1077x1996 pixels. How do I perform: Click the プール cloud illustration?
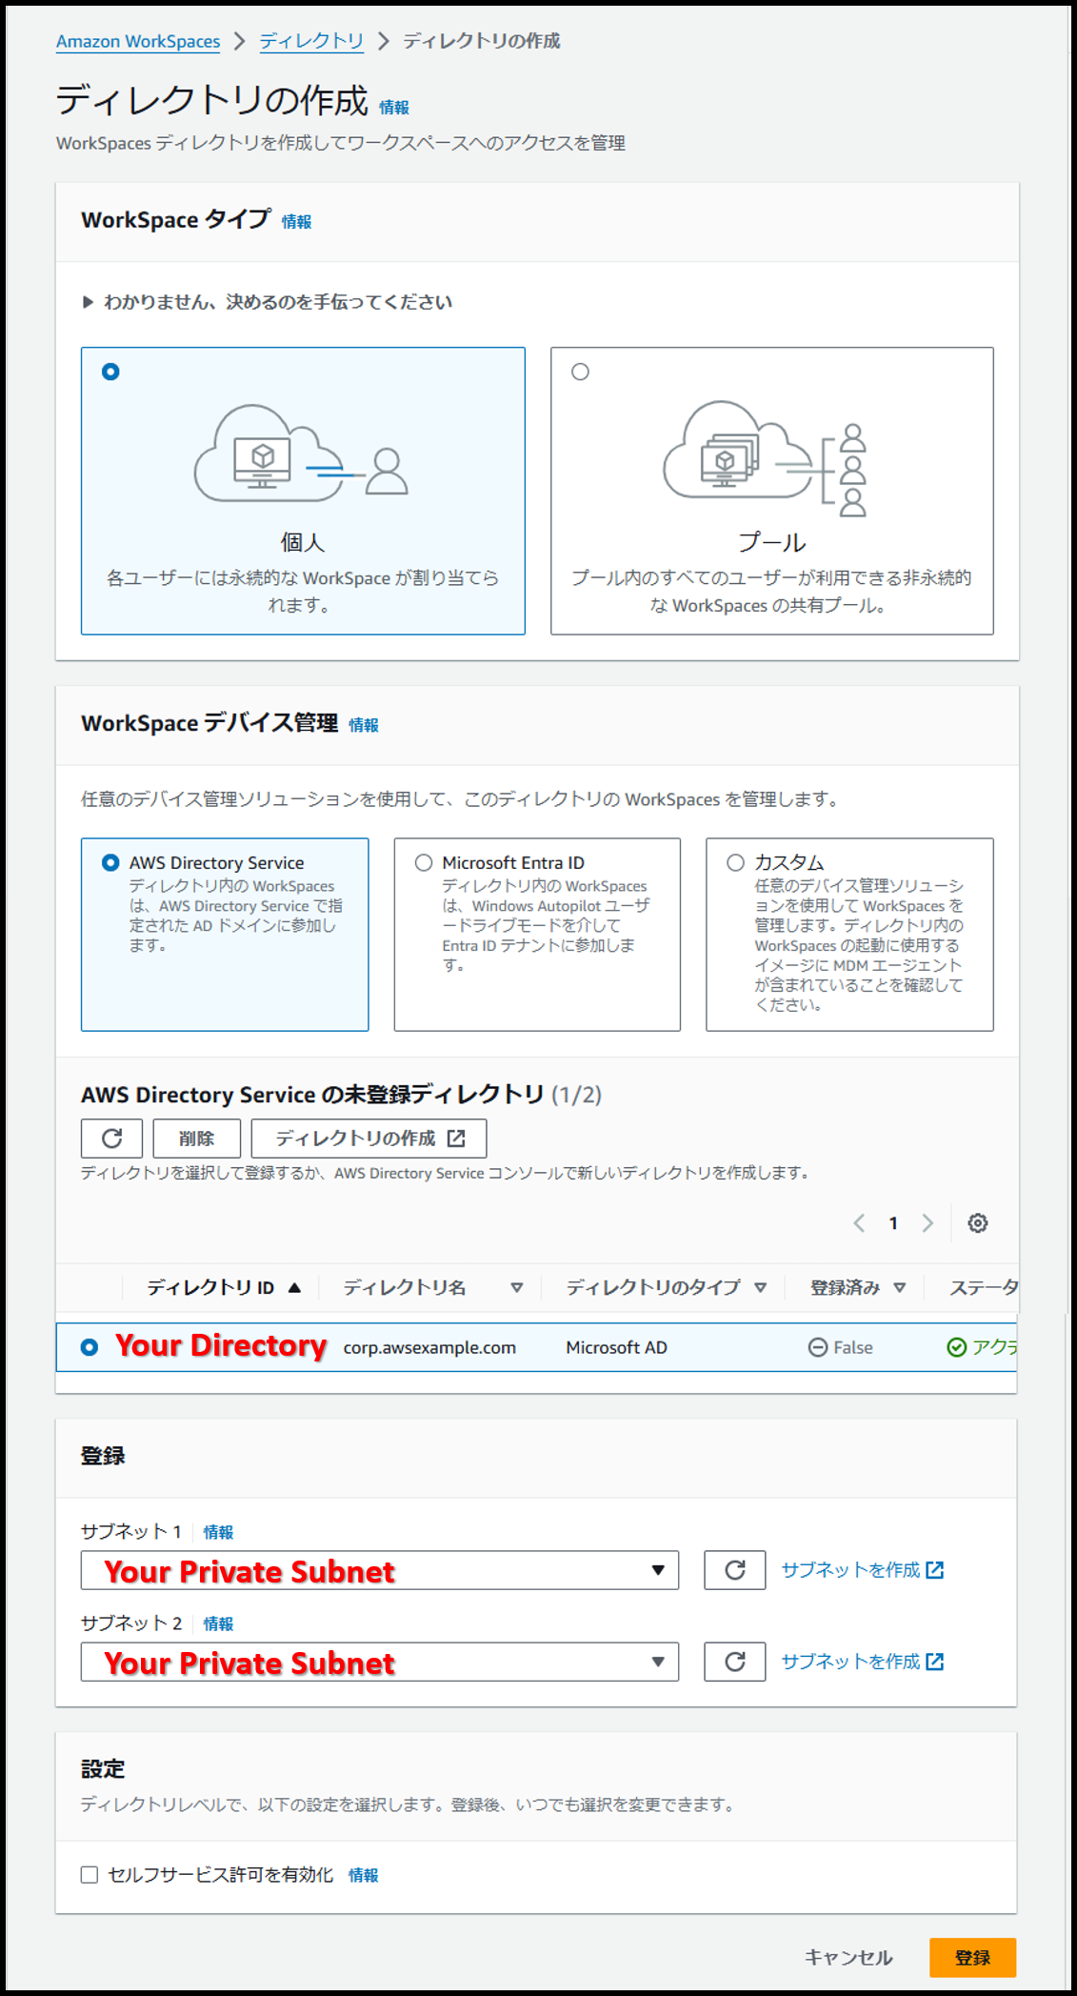pos(766,457)
